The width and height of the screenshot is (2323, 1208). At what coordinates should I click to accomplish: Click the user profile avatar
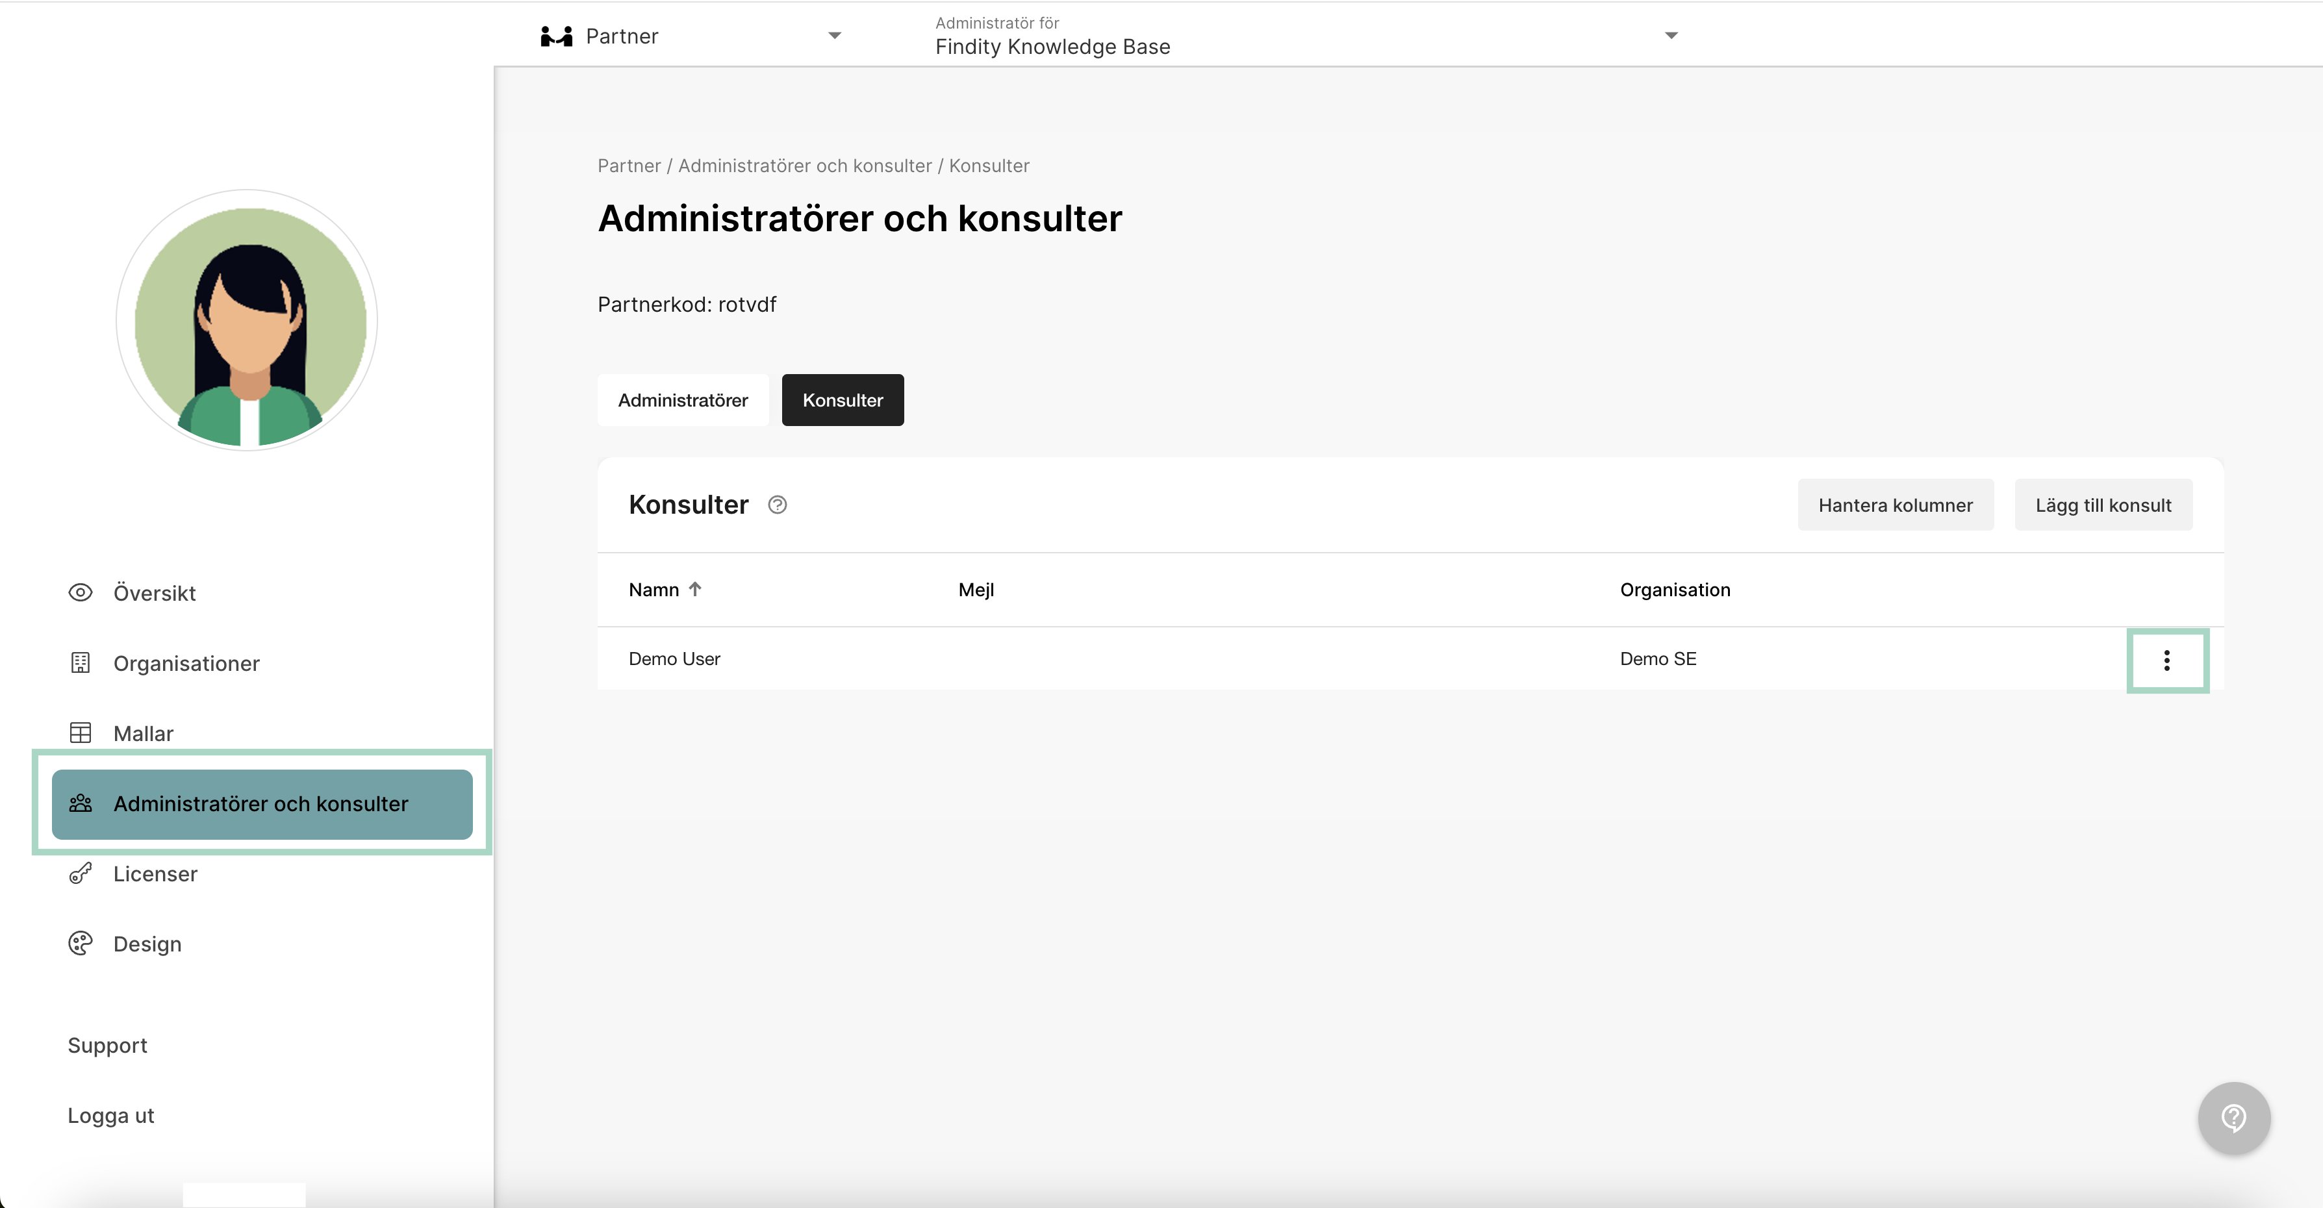click(247, 320)
